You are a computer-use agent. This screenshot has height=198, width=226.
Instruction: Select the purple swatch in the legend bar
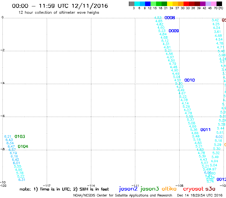(x=203, y=4)
